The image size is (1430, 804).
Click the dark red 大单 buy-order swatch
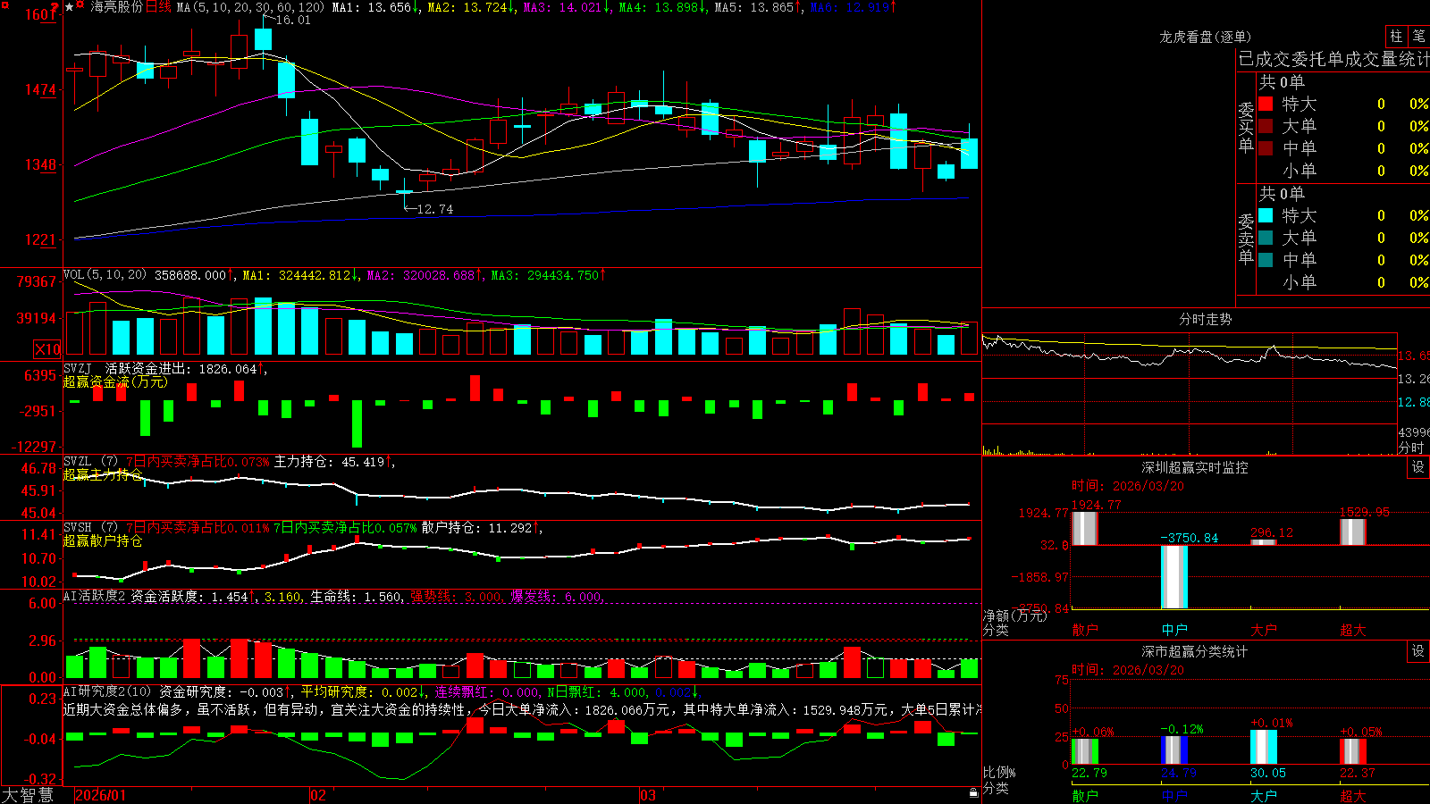(x=1266, y=126)
